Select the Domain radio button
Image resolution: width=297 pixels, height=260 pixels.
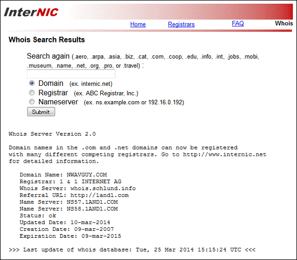coord(32,83)
